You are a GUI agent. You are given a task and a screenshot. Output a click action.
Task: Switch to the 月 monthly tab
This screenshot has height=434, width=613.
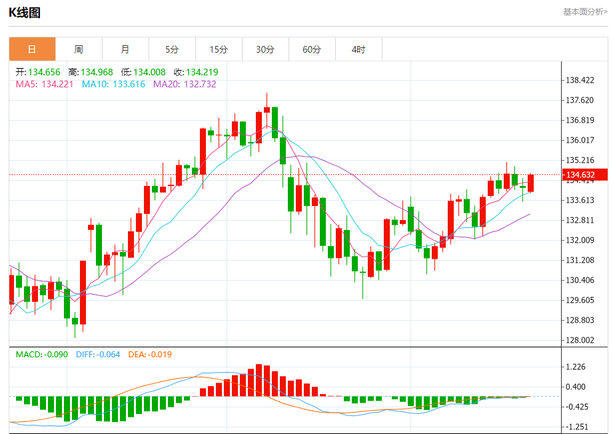[x=125, y=49]
